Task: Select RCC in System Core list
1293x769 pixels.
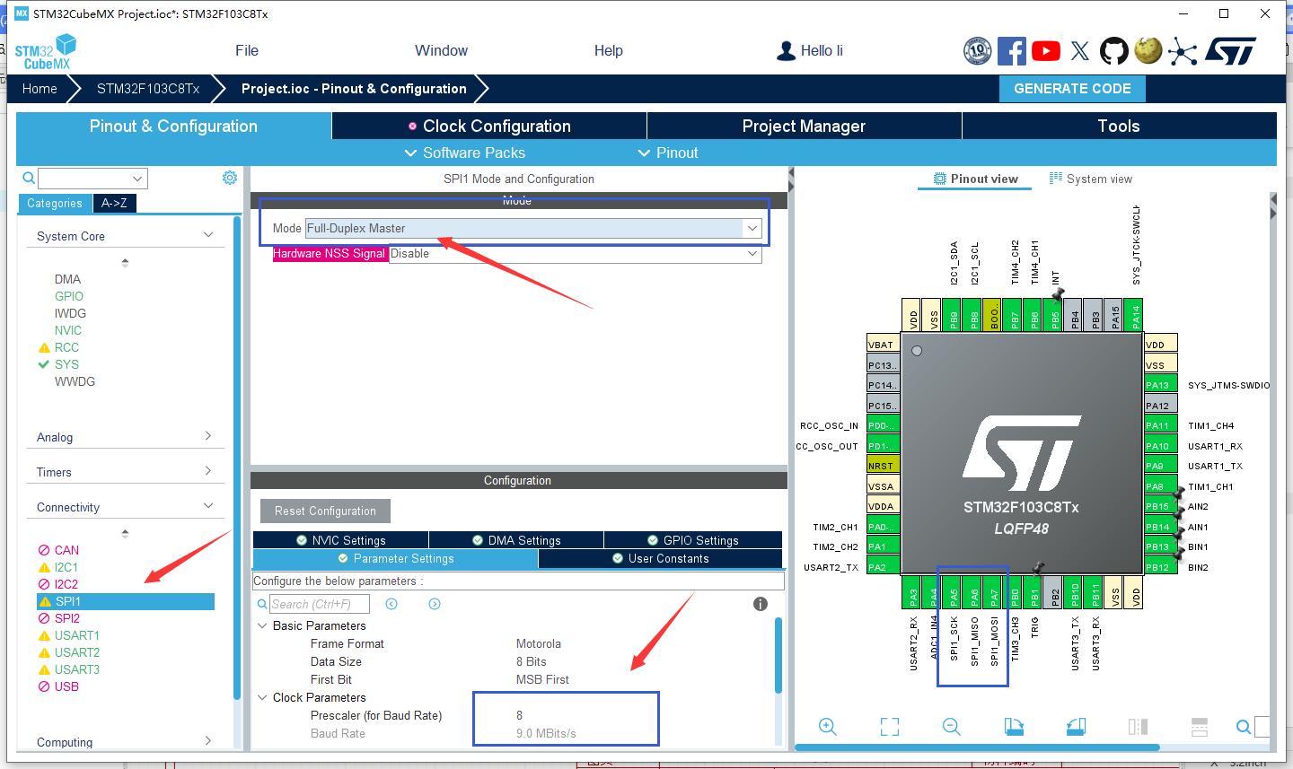Action: [66, 347]
